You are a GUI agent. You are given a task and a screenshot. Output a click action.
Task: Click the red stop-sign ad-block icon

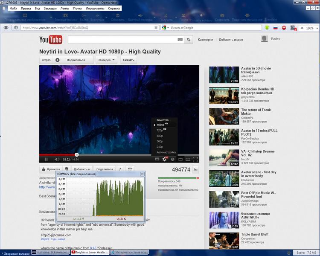click(284, 28)
